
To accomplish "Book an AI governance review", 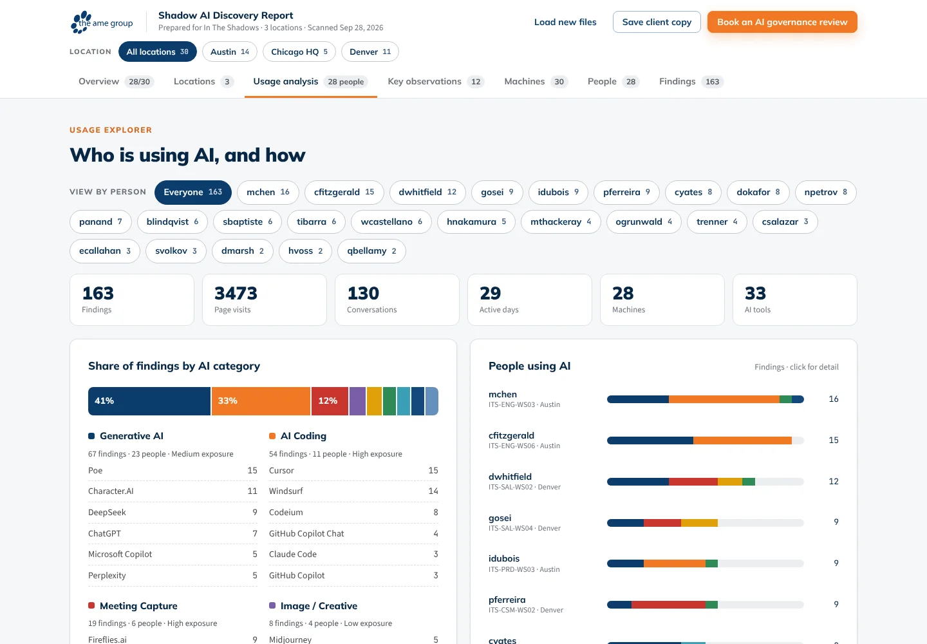I will click(x=782, y=22).
